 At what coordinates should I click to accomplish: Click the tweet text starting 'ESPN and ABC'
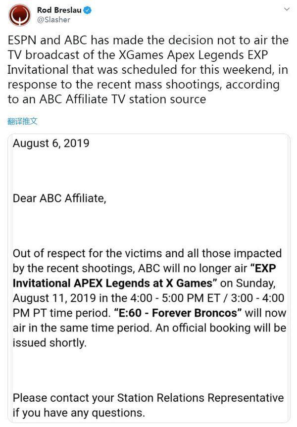click(148, 70)
